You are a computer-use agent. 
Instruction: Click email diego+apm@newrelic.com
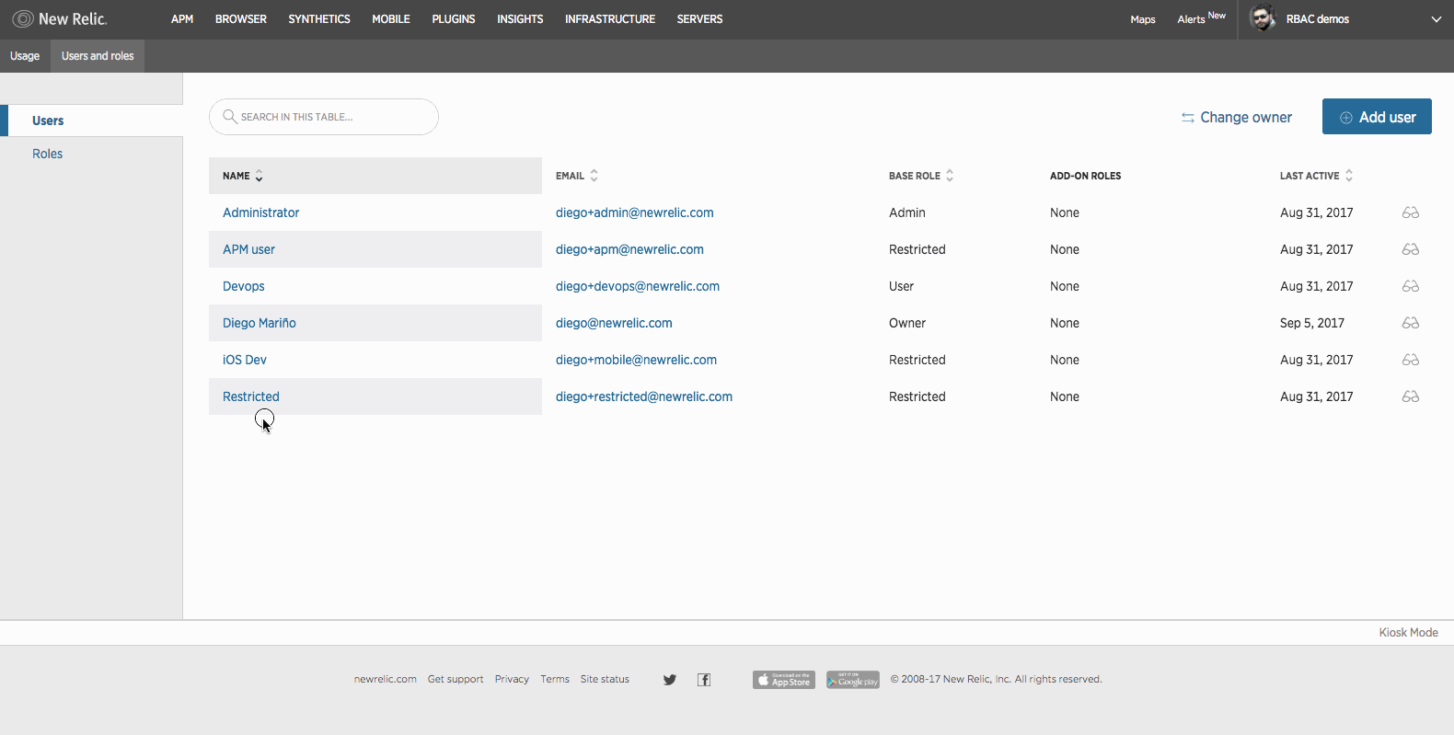pos(629,249)
